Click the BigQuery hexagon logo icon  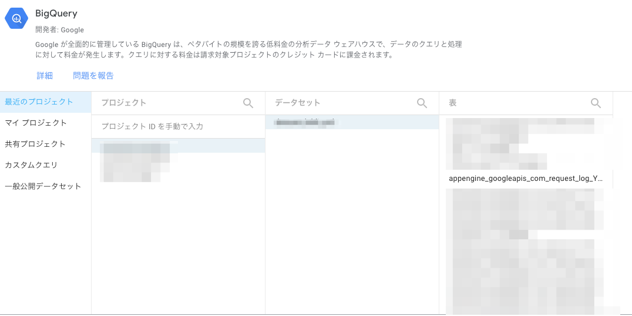tap(16, 19)
